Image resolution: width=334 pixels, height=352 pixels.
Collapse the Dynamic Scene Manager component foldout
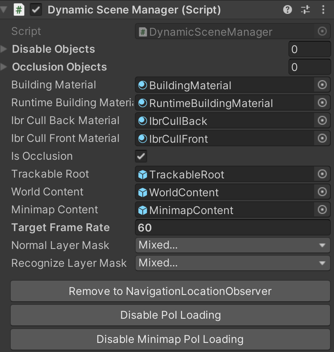coord(4,10)
